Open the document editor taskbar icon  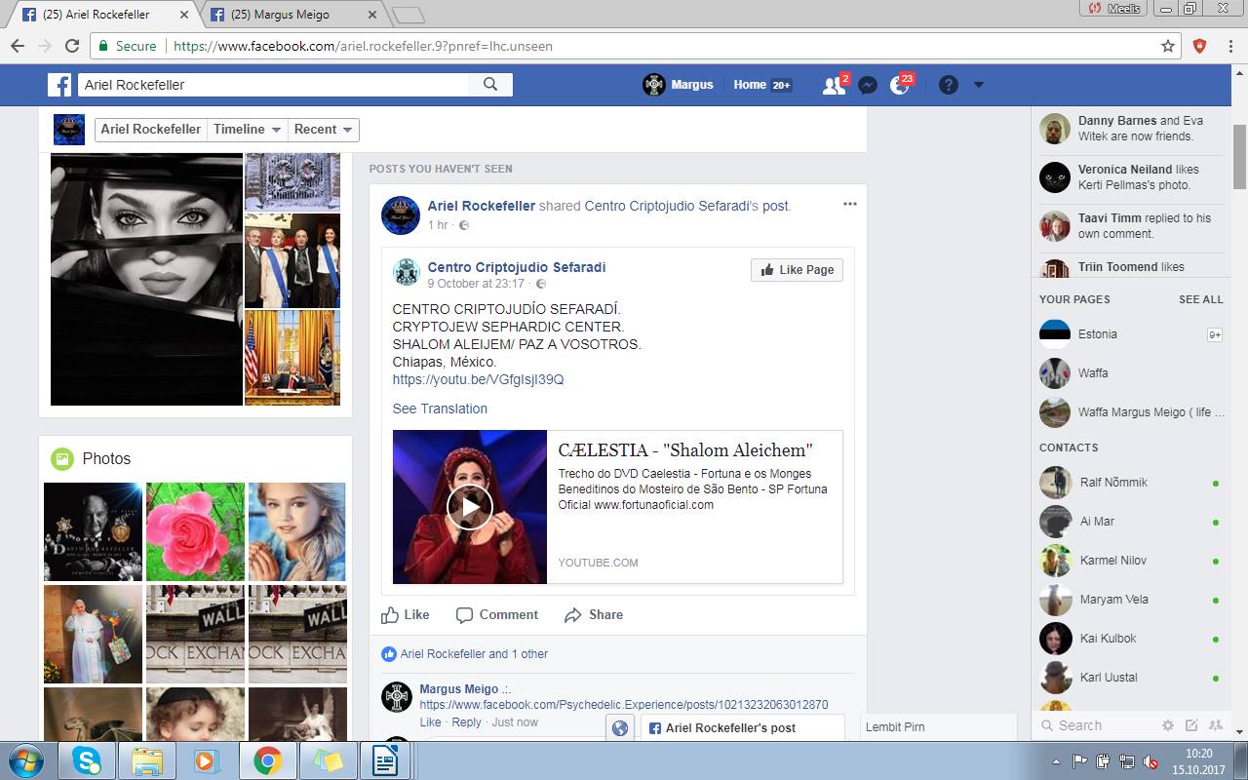point(385,760)
